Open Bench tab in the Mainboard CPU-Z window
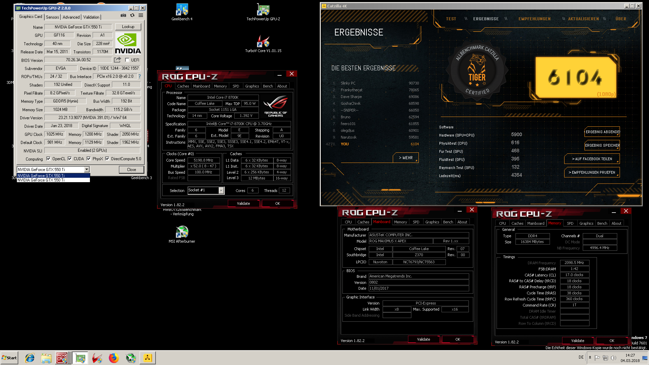This screenshot has height=365, width=649. [x=448, y=222]
